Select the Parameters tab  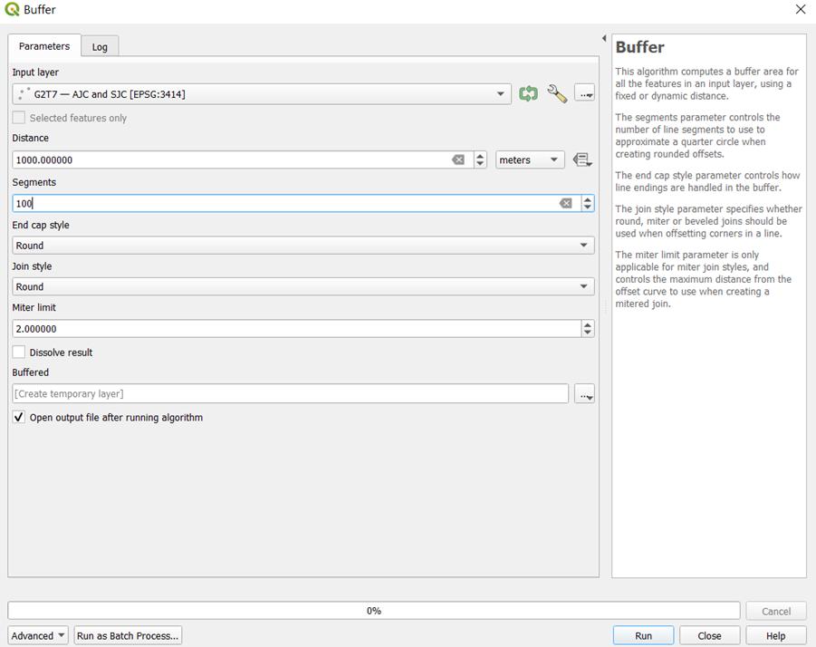[44, 46]
